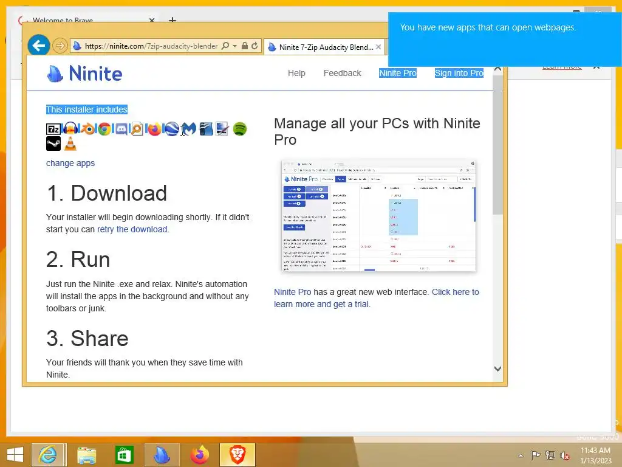This screenshot has height=467, width=622.
Task: Click the Blender app icon
Action: coord(88,129)
